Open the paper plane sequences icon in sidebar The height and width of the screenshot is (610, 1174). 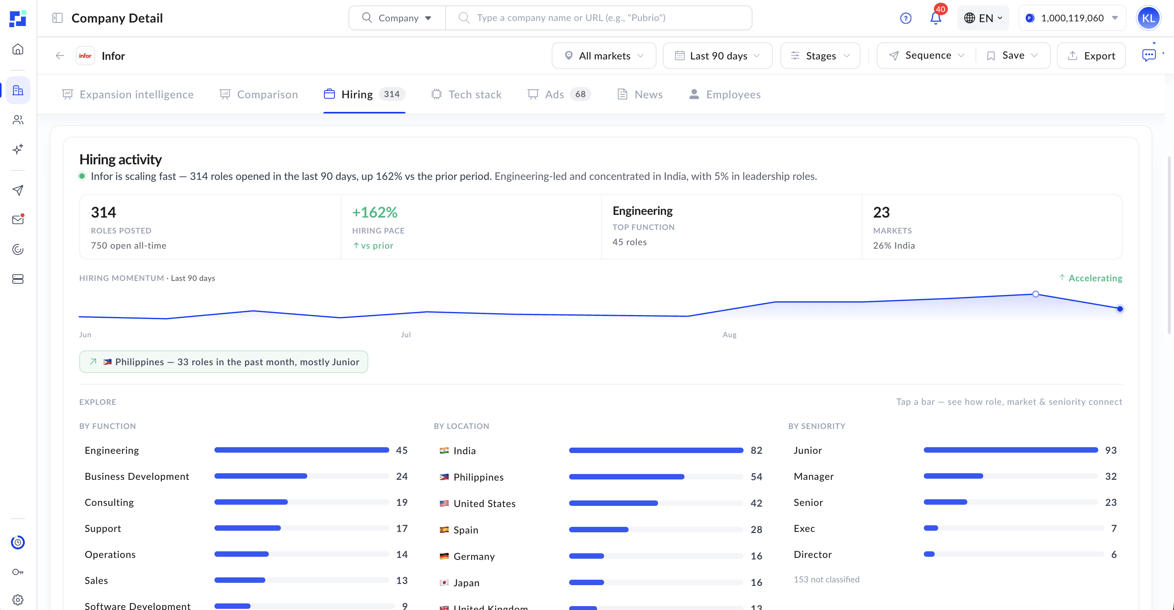coord(18,190)
